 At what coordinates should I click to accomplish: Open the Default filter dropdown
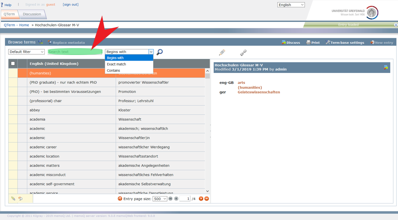(27, 52)
